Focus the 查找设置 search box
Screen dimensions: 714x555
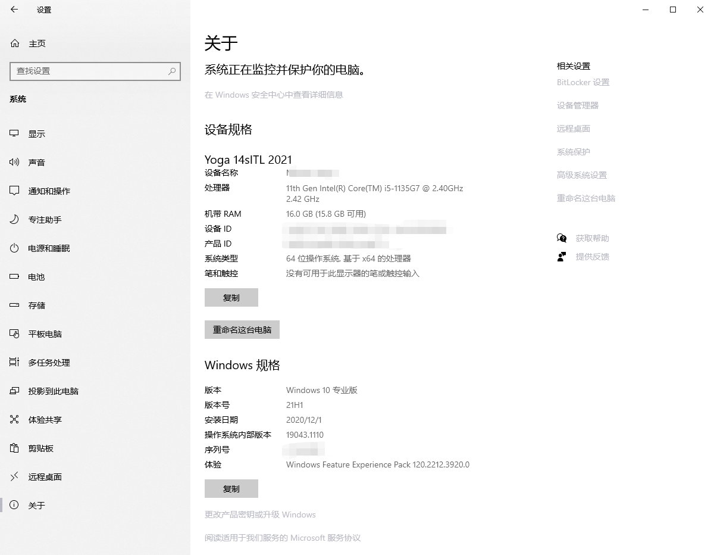(x=95, y=71)
